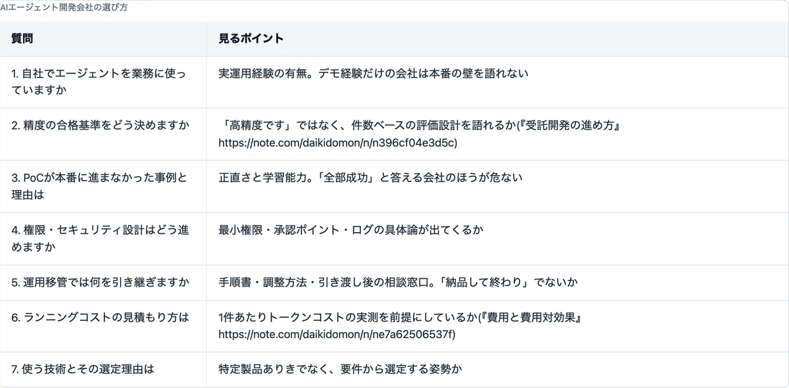The width and height of the screenshot is (789, 388).
Task: Click the 質問 column header
Action: pos(22,39)
